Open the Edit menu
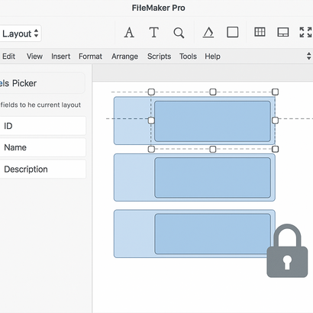The height and width of the screenshot is (313, 313). tap(8, 56)
